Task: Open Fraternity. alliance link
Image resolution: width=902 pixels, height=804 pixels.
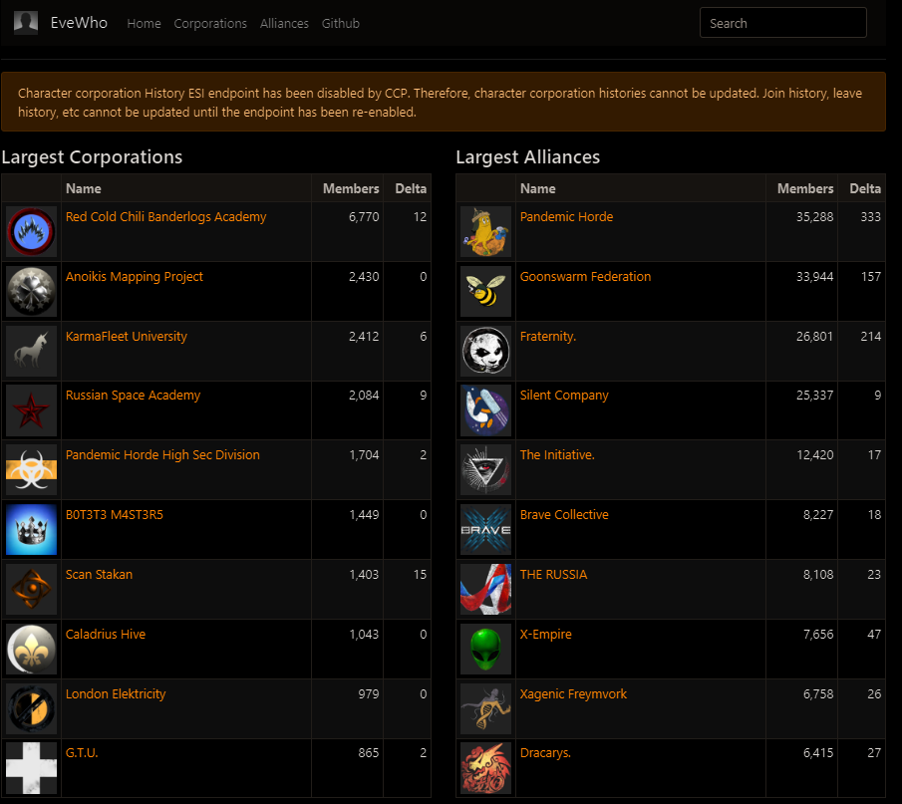Action: 547,337
